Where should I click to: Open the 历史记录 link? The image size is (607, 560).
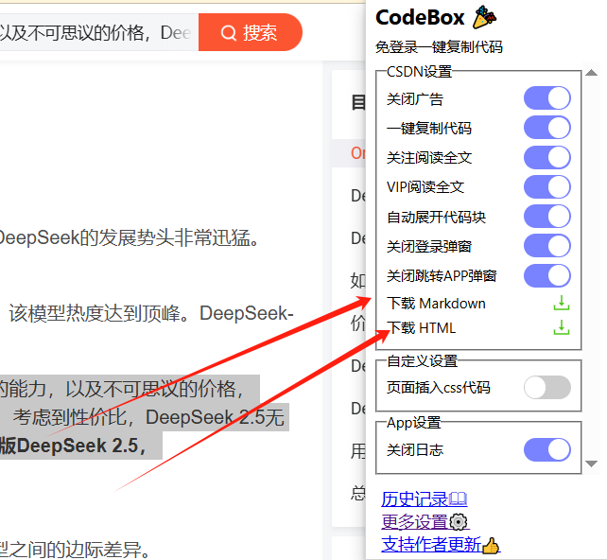click(x=424, y=499)
